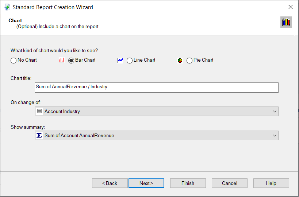Click the wizard app icon in title bar
The image size is (299, 197).
[7, 7]
